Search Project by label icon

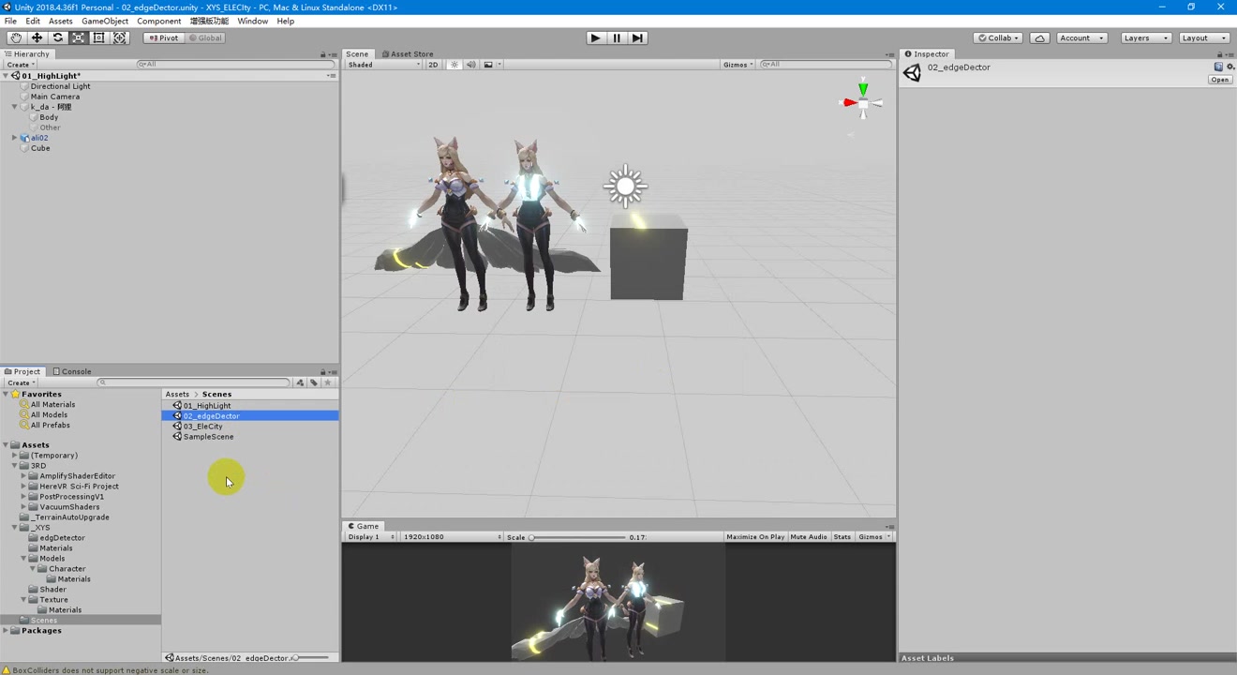314,382
